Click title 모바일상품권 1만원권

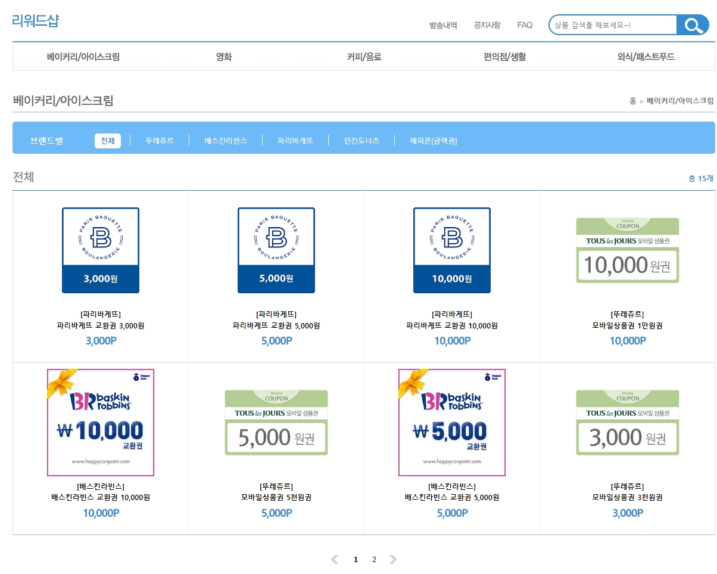(x=628, y=326)
